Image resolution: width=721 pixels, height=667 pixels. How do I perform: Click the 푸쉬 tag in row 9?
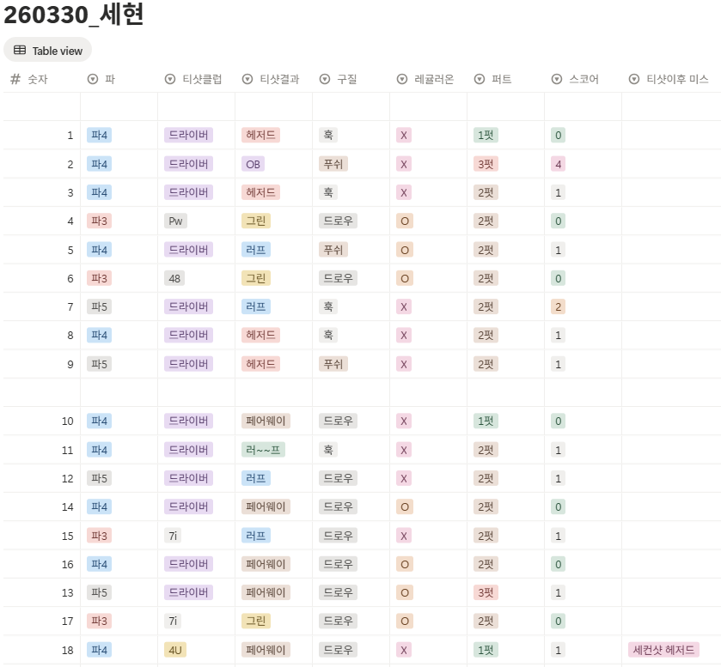click(x=333, y=364)
